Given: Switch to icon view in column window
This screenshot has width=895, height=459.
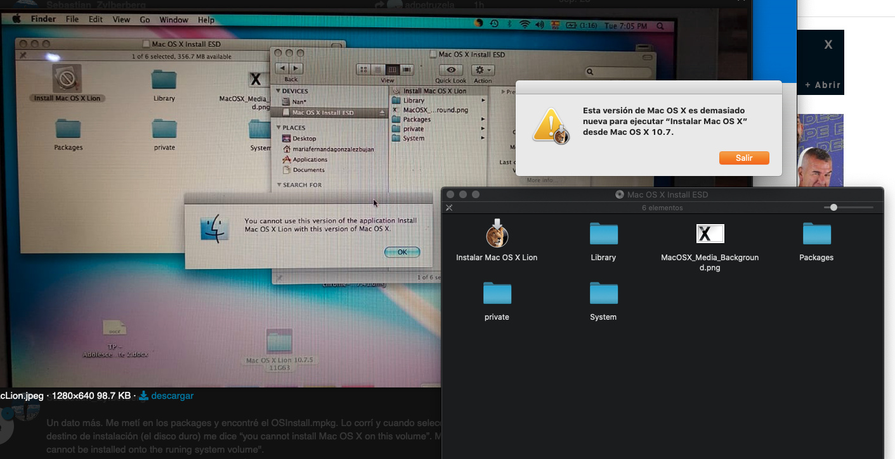Looking at the screenshot, I should click(364, 69).
